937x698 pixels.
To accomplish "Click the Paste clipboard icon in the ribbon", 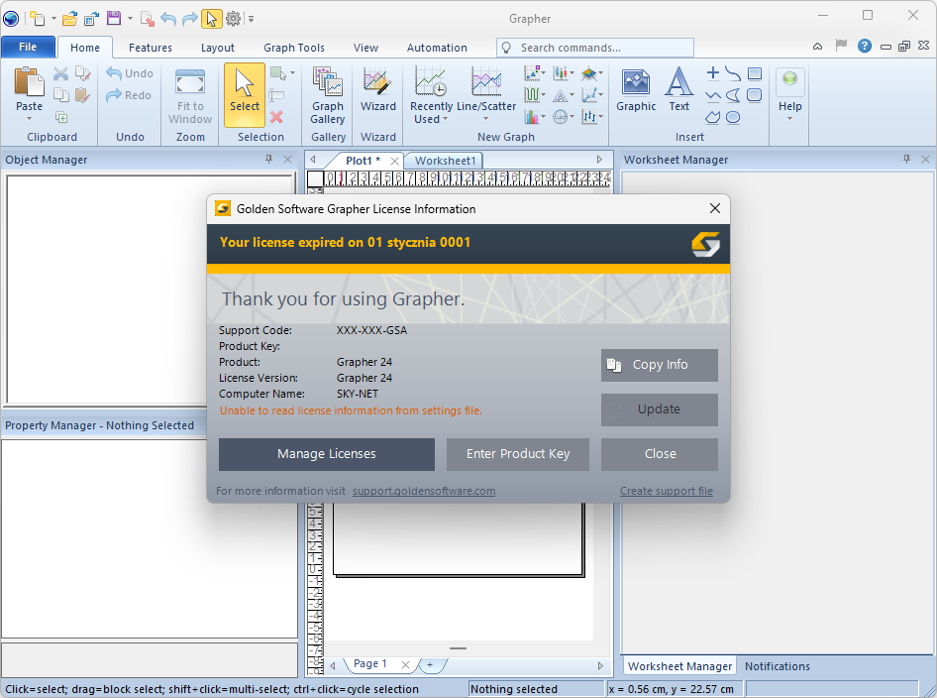I will point(29,81).
